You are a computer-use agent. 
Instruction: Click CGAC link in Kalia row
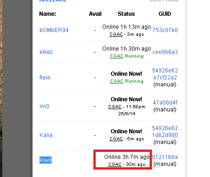click(116, 139)
